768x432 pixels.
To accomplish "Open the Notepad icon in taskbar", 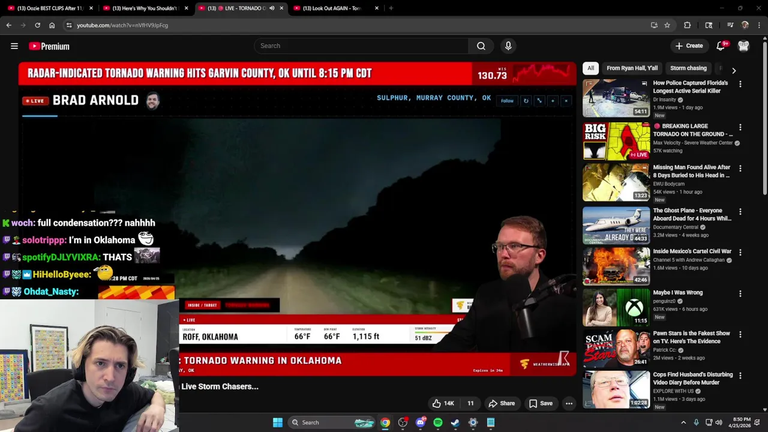I will click(491, 422).
